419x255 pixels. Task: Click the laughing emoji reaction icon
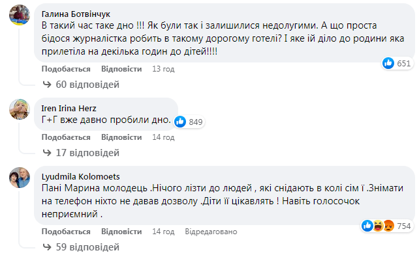tap(378, 226)
